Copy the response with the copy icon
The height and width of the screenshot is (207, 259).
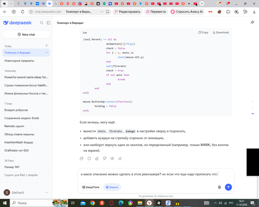(x=81, y=158)
